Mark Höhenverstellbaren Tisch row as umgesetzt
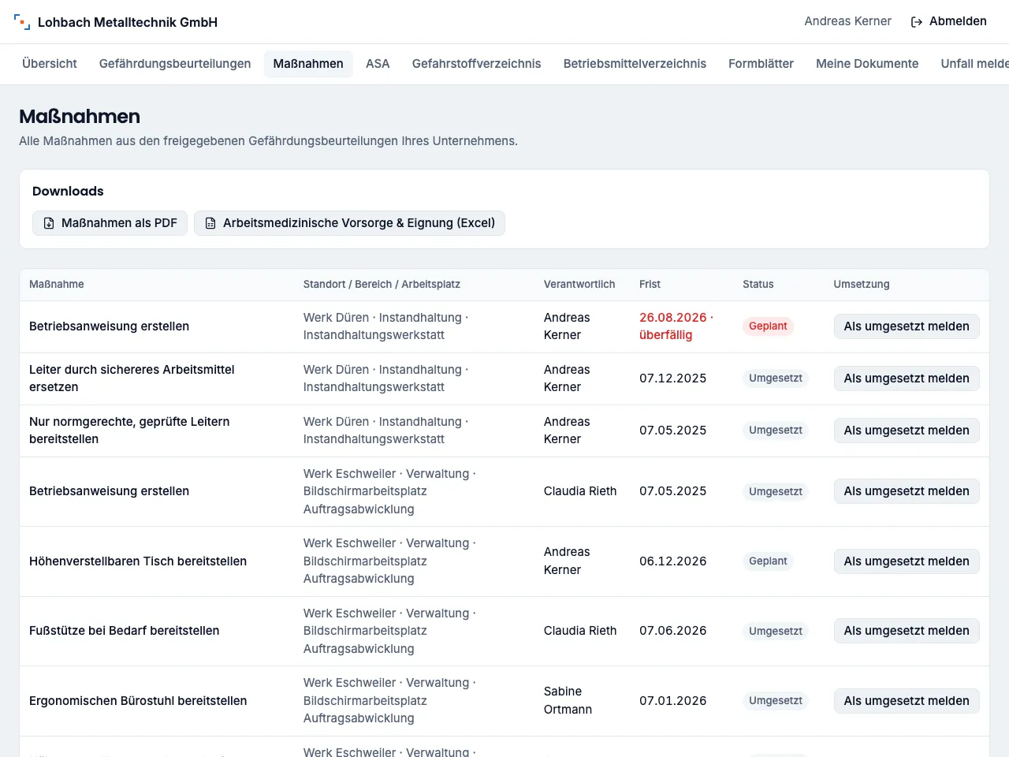 (907, 561)
